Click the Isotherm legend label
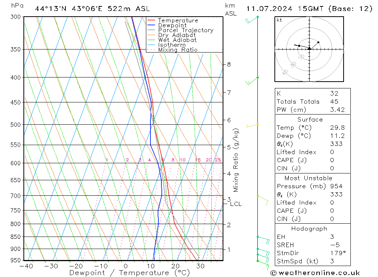The image size is (378, 277). pos(172,45)
